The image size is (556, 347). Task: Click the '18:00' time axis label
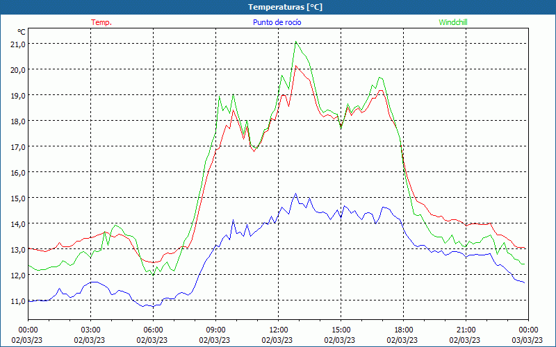click(x=403, y=330)
